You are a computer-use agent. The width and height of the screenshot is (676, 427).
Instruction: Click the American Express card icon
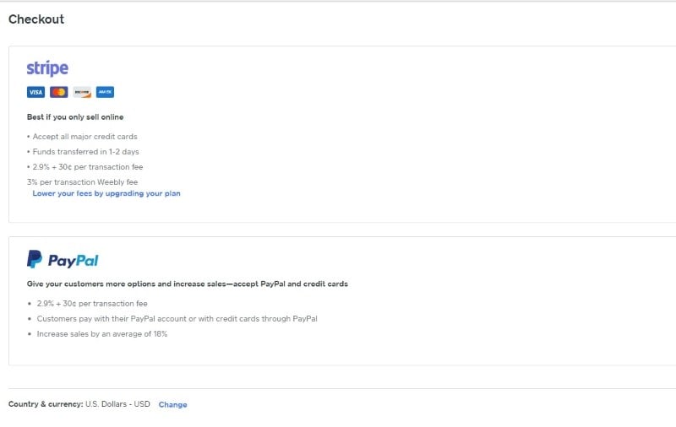105,92
